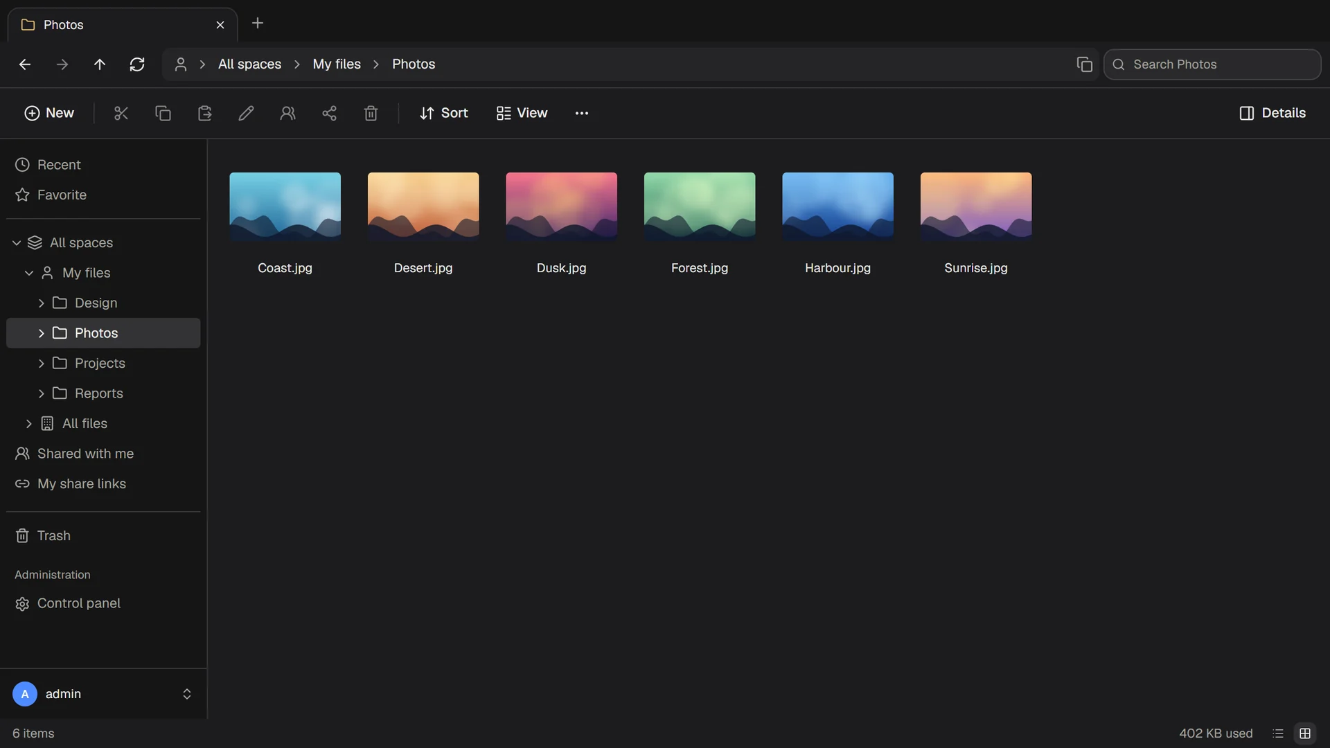Toggle the Details panel
The image size is (1330, 748).
(1273, 113)
